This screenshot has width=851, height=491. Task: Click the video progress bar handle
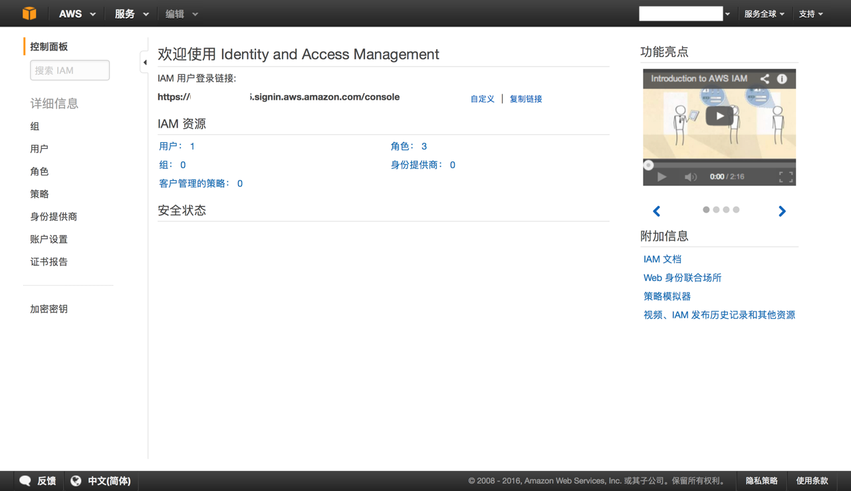point(648,165)
